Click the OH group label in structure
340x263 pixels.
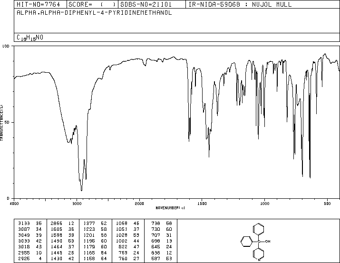[x=268, y=241]
